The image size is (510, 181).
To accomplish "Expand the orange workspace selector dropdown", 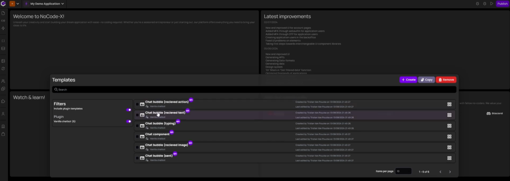I will (15, 4).
